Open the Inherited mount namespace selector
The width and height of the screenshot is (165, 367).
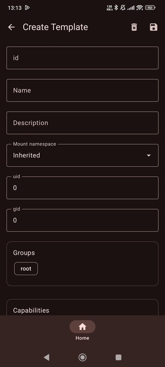pos(82,156)
